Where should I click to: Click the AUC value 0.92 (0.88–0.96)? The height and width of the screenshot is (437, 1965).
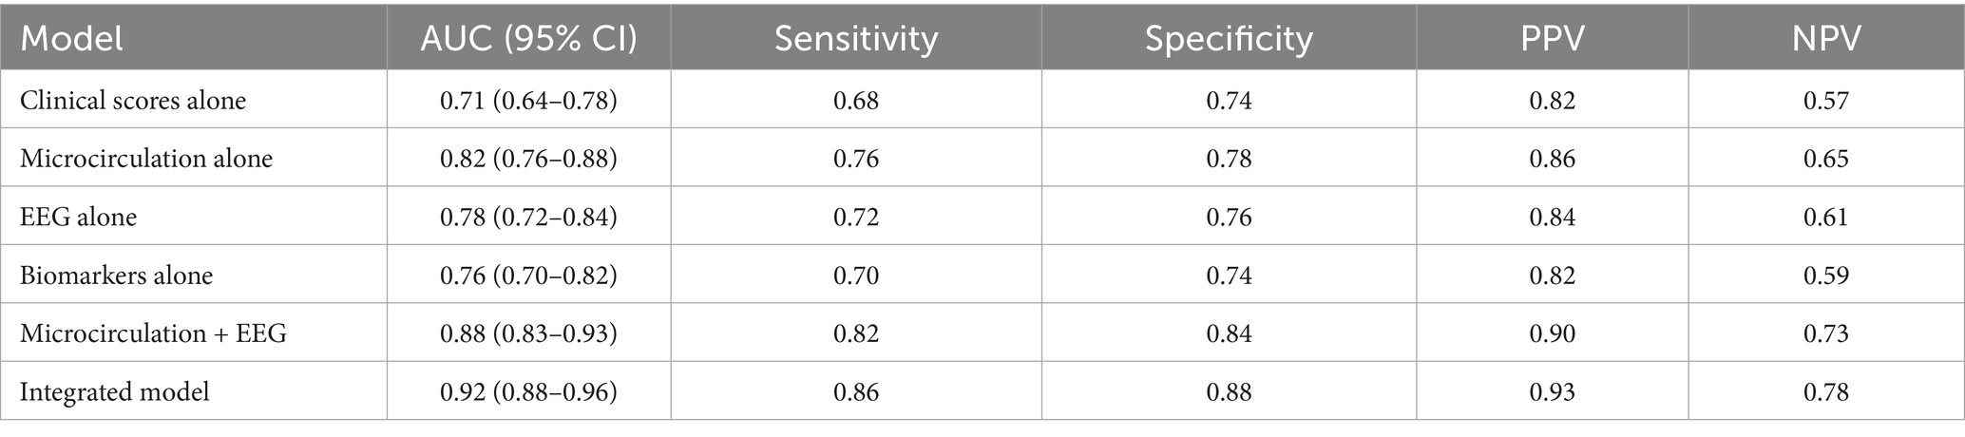point(528,391)
